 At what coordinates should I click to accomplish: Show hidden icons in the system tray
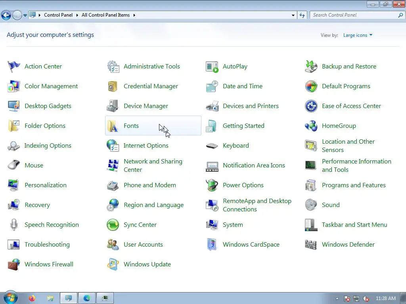point(337,298)
